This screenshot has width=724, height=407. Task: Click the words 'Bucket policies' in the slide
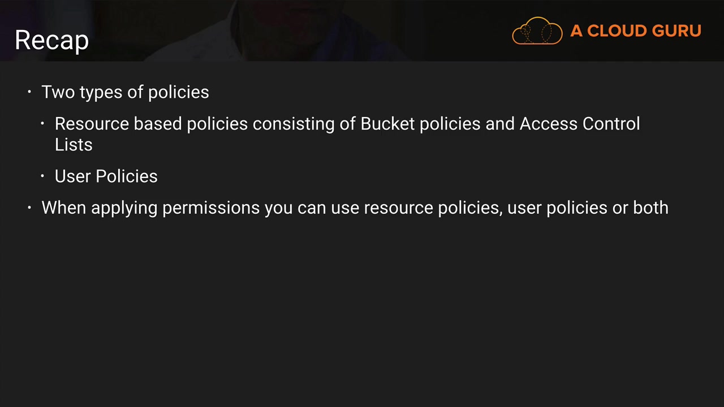tap(420, 124)
